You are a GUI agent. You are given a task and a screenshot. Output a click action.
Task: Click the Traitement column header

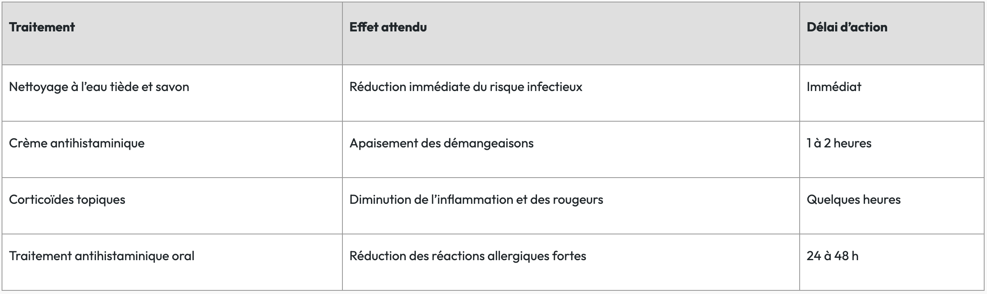click(x=42, y=27)
